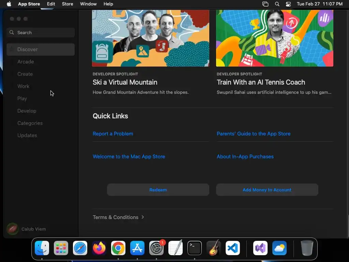Click the date and time in menu bar

pyautogui.click(x=320, y=4)
